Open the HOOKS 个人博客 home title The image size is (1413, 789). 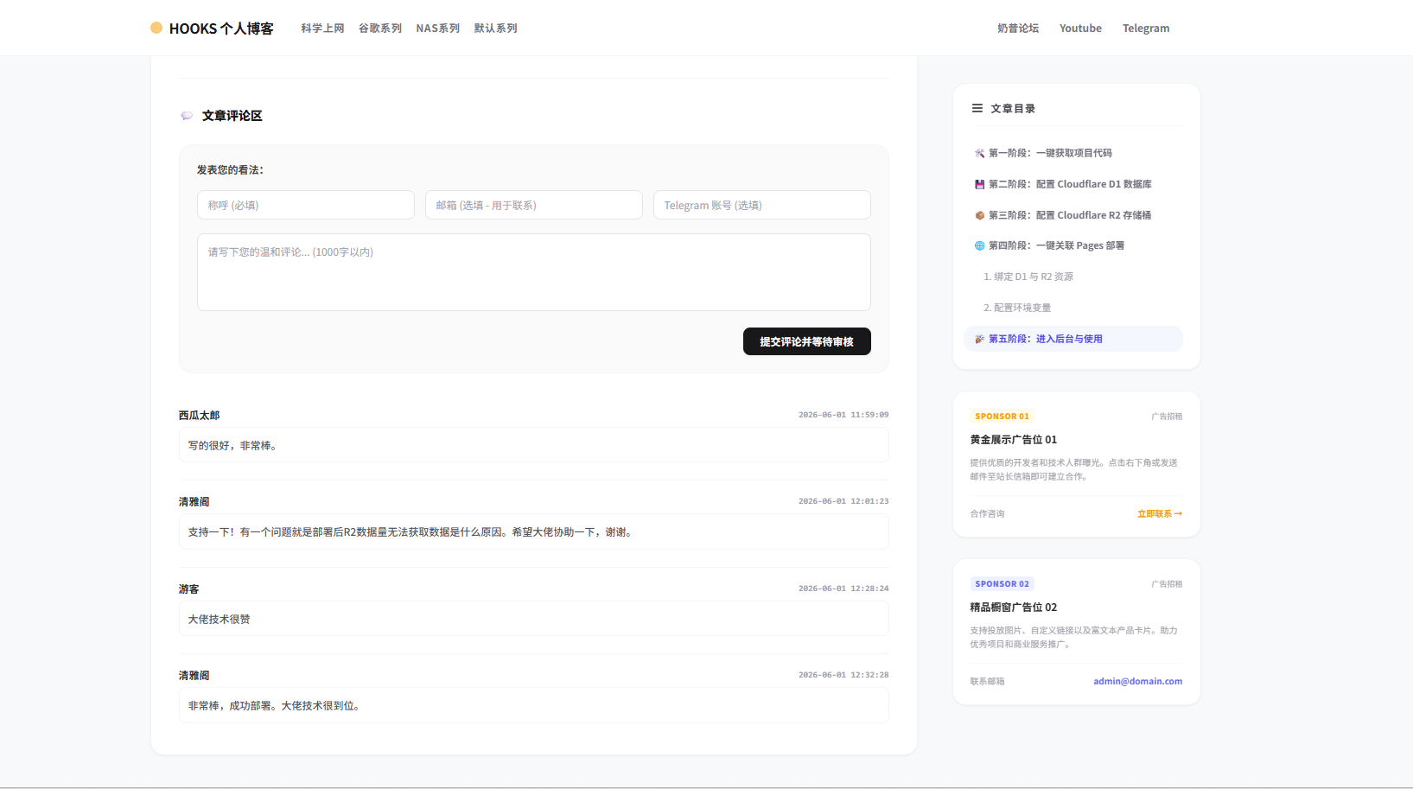pyautogui.click(x=221, y=29)
